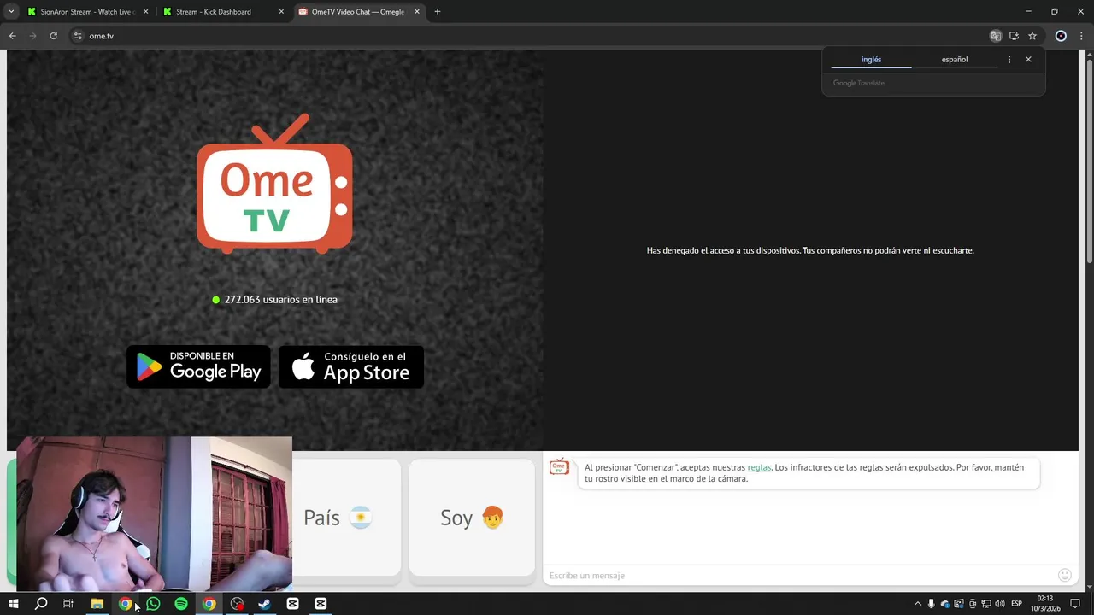Click the ome.tv address bar
This screenshot has width=1094, height=615.
pyautogui.click(x=530, y=36)
